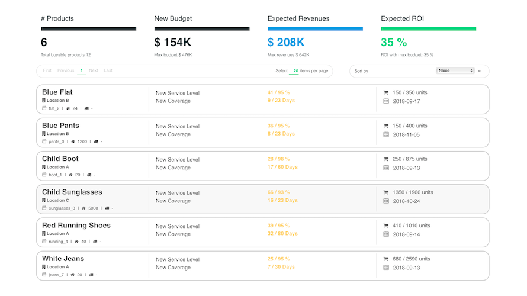Go to the Previous page
Image resolution: width=527 pixels, height=296 pixels.
[x=66, y=70]
